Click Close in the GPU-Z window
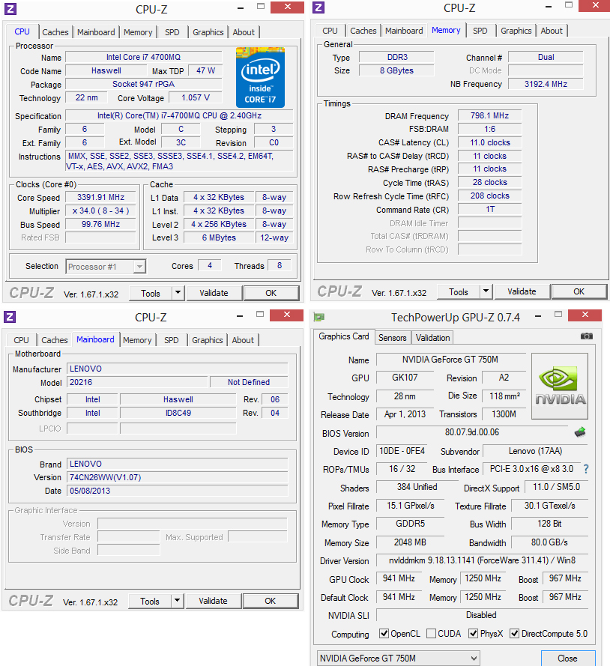Viewport: 610px width, 666px height. click(x=568, y=657)
